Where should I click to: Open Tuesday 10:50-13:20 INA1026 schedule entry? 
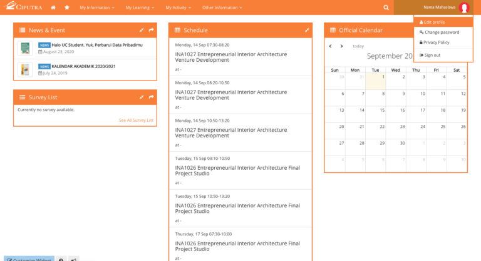pos(240,209)
